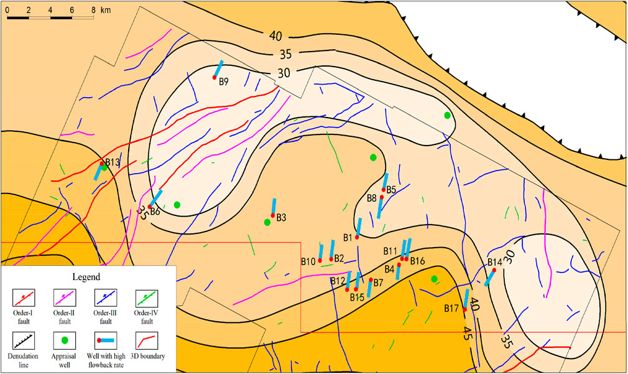Click the 'Legend' title text

pyautogui.click(x=86, y=277)
